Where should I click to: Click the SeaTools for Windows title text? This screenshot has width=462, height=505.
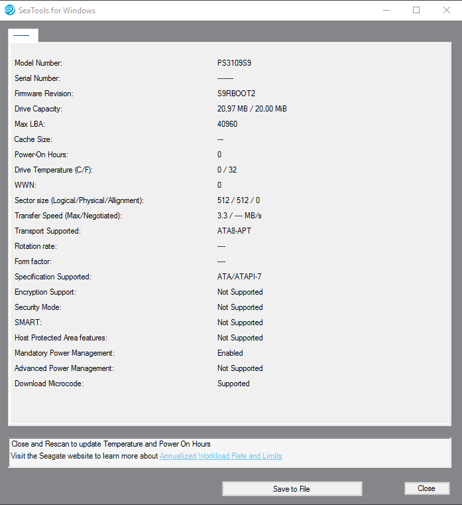coord(57,11)
